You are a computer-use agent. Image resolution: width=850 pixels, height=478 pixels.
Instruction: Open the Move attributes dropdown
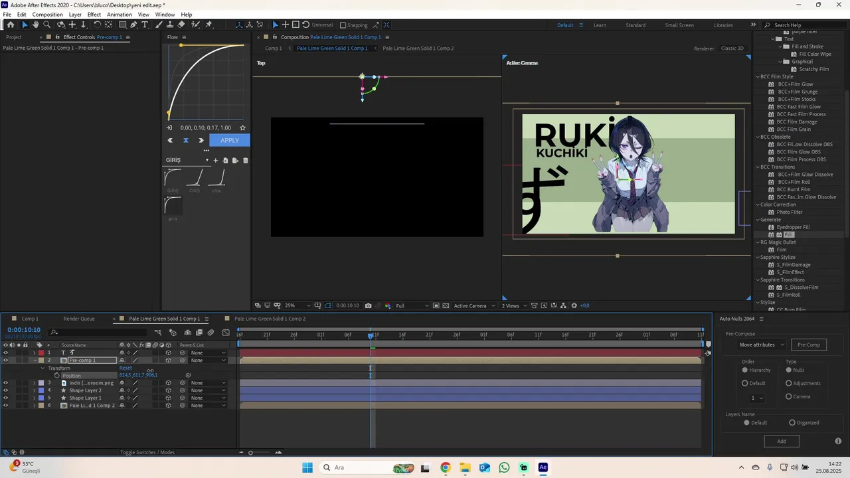(762, 345)
